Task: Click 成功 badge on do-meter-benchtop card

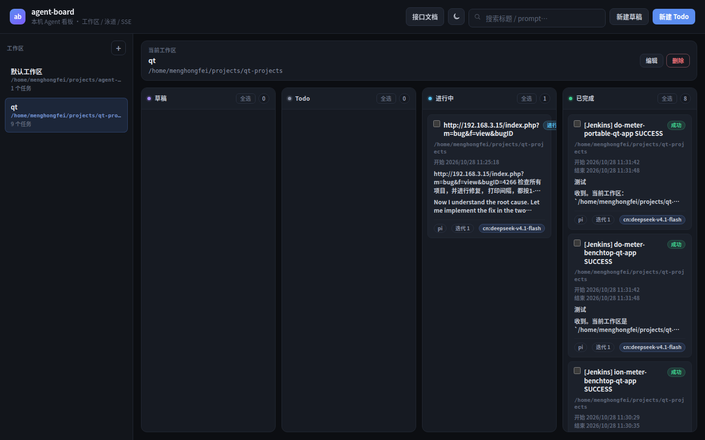Action: (676, 244)
